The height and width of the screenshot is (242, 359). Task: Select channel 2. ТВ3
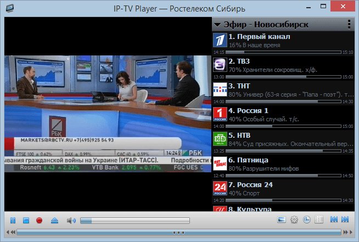283,68
